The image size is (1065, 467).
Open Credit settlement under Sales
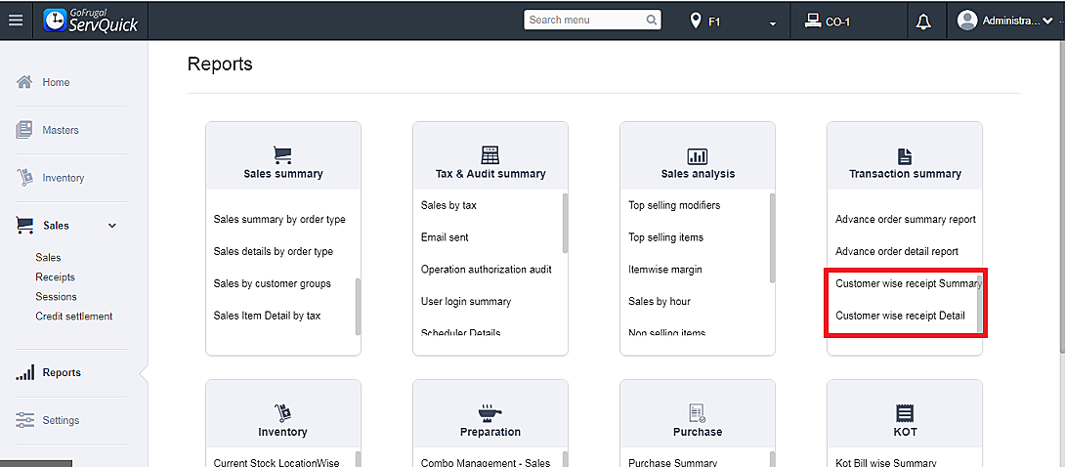[74, 317]
